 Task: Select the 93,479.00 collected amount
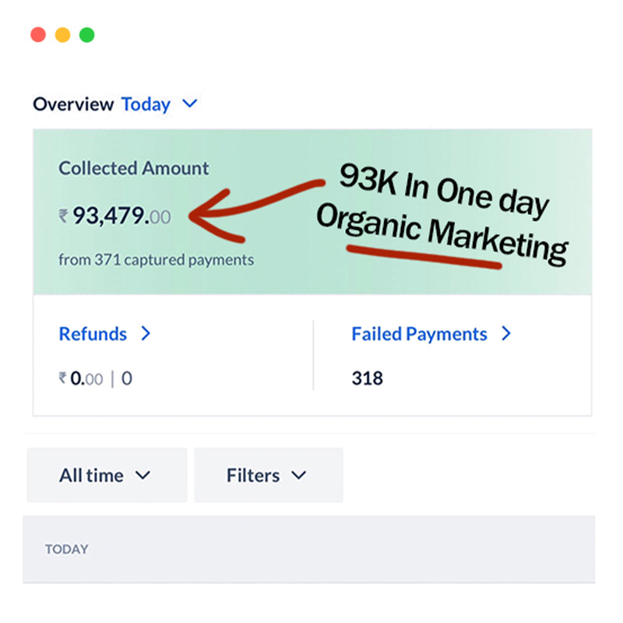click(x=121, y=216)
